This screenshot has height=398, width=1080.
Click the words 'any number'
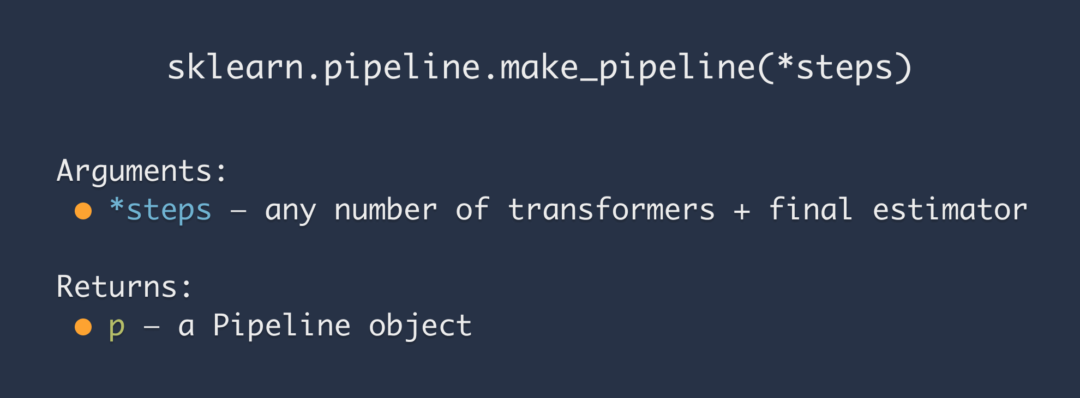pyautogui.click(x=351, y=211)
